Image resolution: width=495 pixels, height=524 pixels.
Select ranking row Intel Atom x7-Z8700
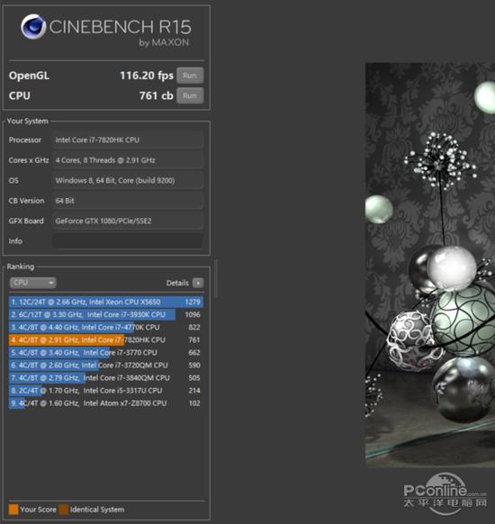click(x=106, y=403)
